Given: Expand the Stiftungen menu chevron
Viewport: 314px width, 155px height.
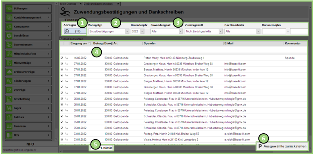Looking at the screenshot, I should point(49,9).
